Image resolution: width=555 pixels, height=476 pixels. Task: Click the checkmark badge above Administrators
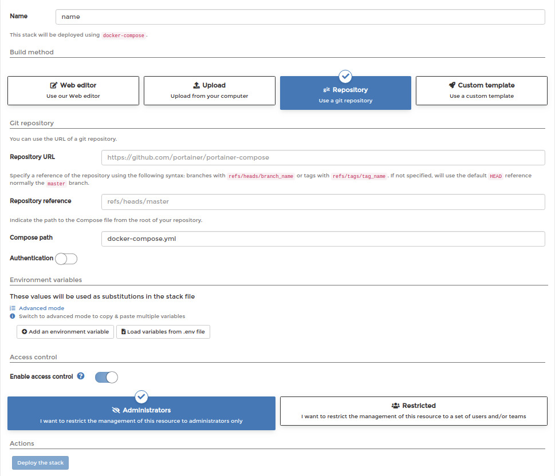[x=141, y=397]
